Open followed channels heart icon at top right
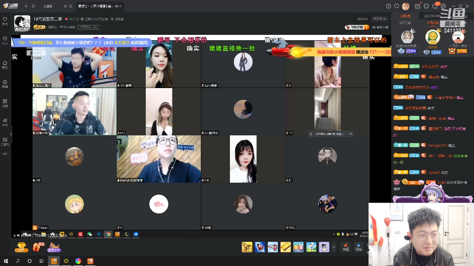Image resolution: width=474 pixels, height=266 pixels. 396,6
